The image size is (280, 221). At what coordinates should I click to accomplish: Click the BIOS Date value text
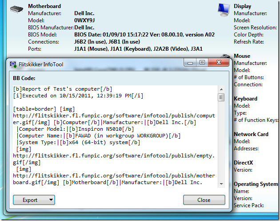[x=144, y=35]
